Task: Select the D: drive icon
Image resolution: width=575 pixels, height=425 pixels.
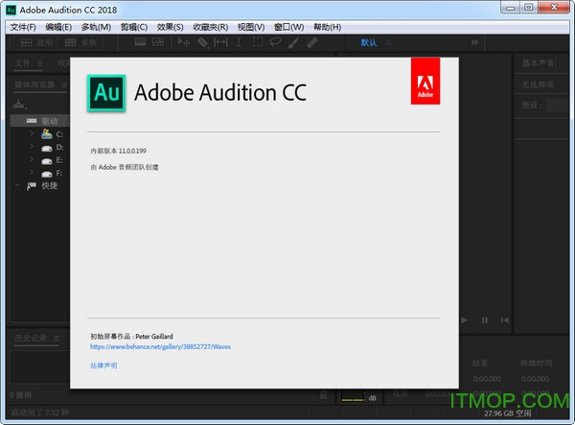Action: click(x=47, y=149)
